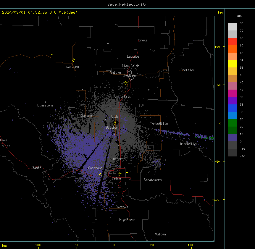Click the yellow marker above Calgary label
Image resolution: width=255 pixels, height=249 pixels.
coord(120,174)
